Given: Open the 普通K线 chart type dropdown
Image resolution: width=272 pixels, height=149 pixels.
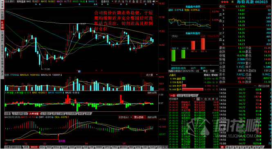Looking at the screenshot, I should (x=107, y=1).
